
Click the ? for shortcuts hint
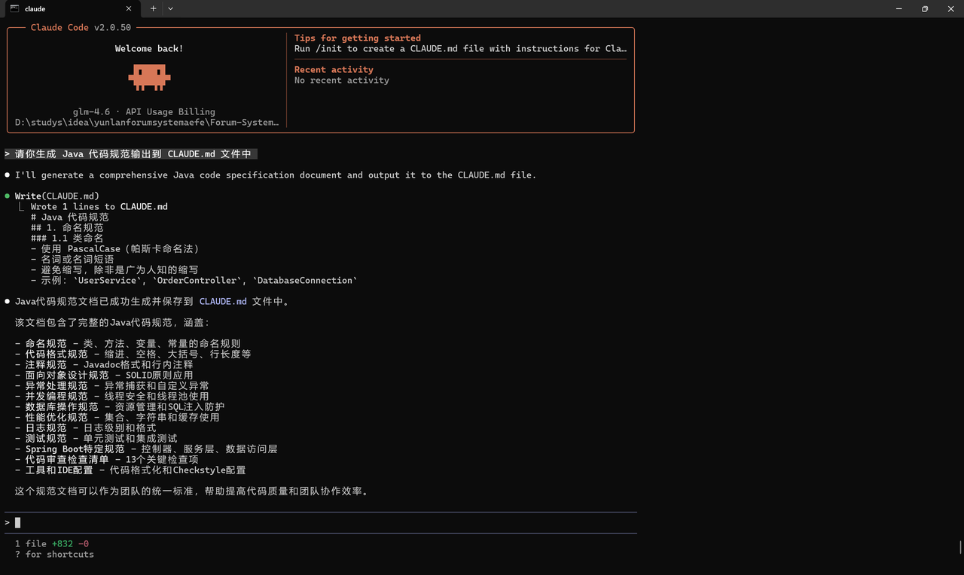click(x=55, y=554)
